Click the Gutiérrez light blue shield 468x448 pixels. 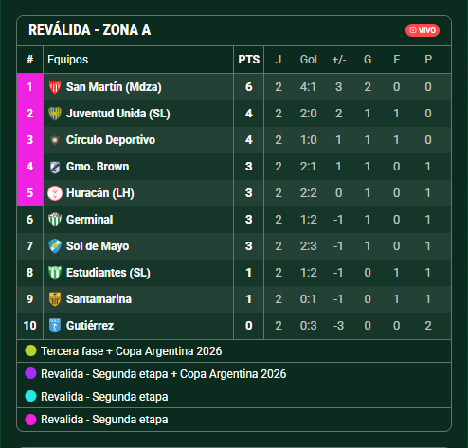pyautogui.click(x=55, y=326)
